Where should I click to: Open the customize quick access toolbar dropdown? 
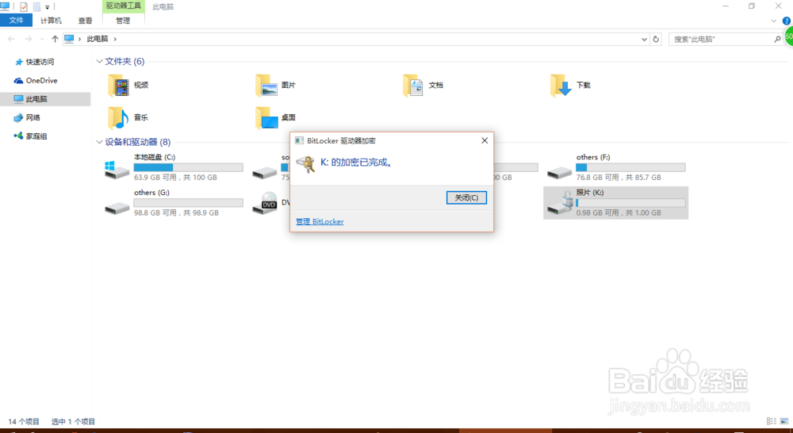pos(47,7)
